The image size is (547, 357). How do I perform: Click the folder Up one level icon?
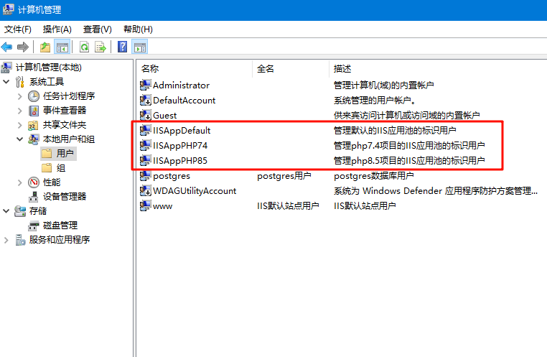point(45,47)
